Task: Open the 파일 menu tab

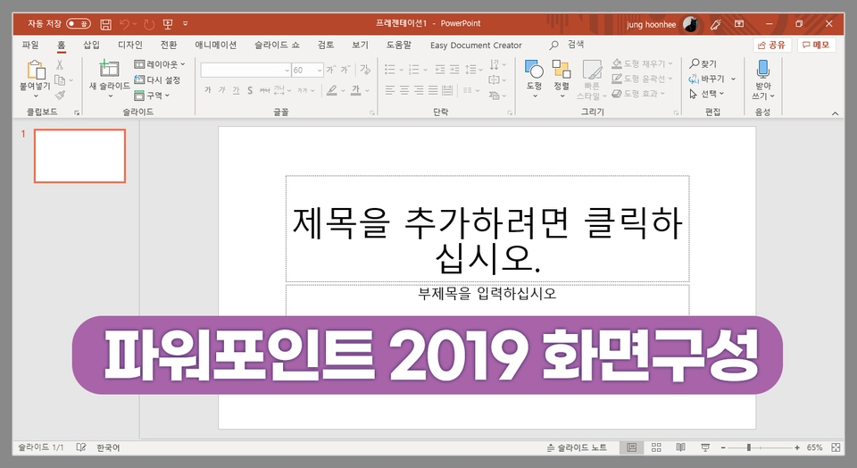Action: [30, 45]
